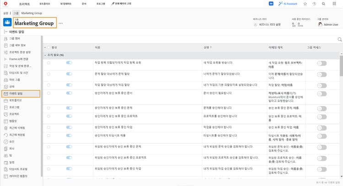Tick the checkbox for 승인 보류 중인 문서 row
The height and width of the screenshot is (186, 343).
[x=48, y=93]
